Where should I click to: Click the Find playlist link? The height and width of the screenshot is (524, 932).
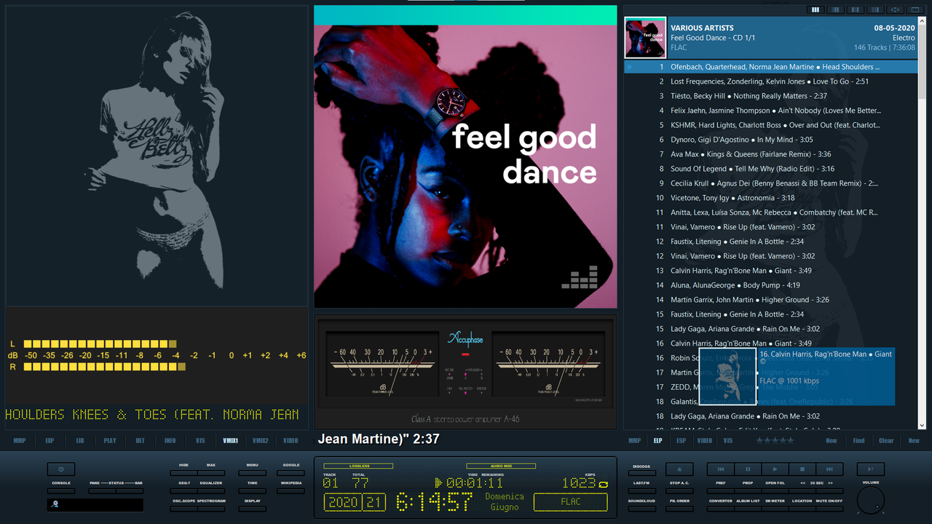(x=859, y=440)
